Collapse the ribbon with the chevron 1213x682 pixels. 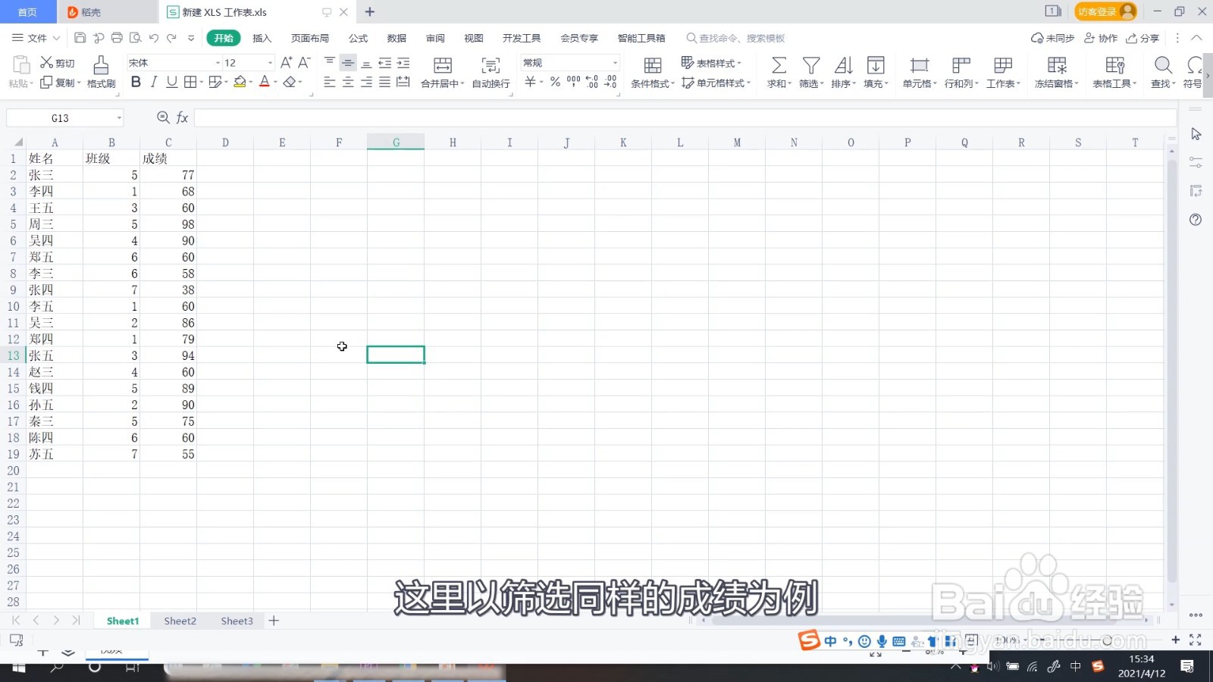click(1196, 38)
